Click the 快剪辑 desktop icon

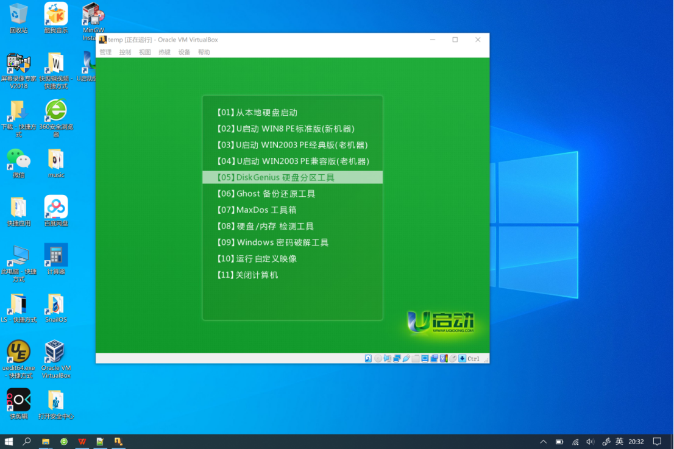(18, 404)
